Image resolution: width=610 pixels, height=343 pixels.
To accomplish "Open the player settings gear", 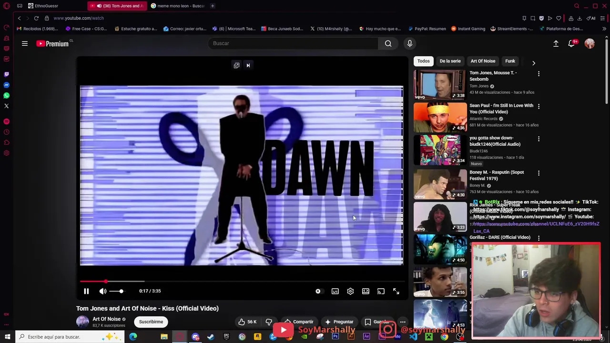I will click(x=350, y=291).
